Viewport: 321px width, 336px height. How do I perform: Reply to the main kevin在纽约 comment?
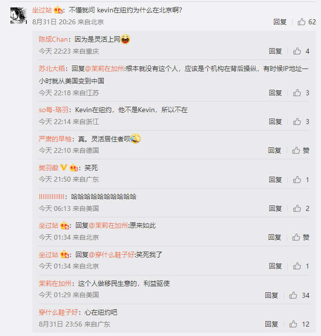280,22
